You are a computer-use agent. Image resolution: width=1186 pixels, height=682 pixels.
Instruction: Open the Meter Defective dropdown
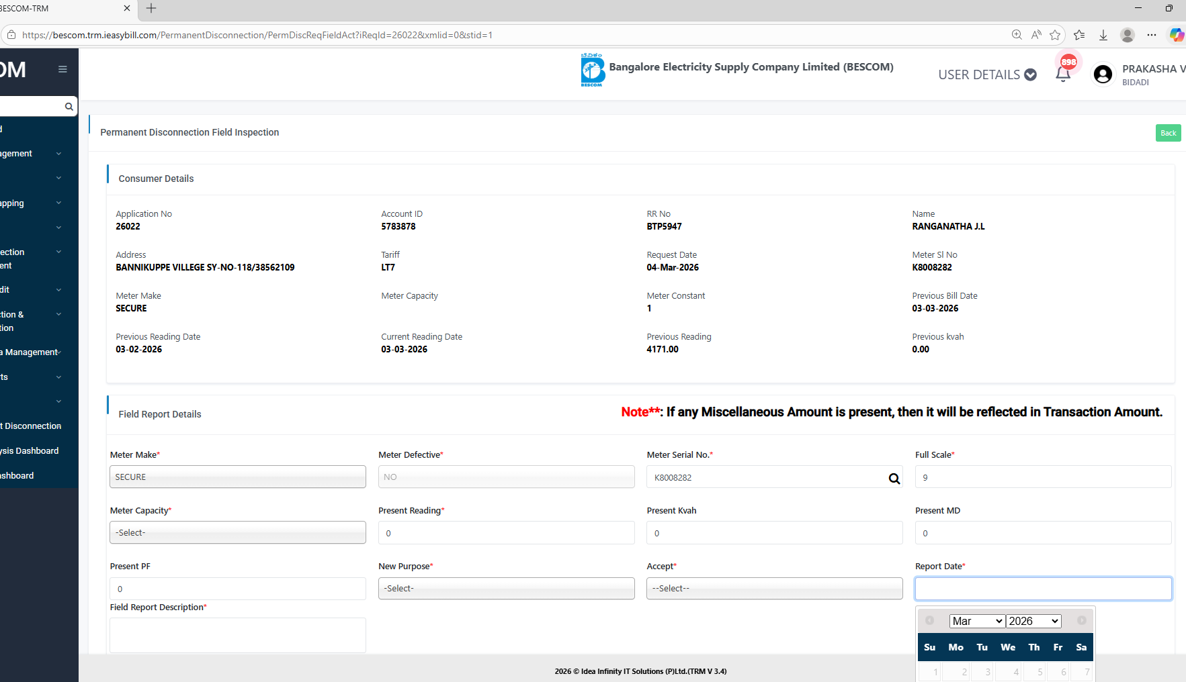[x=507, y=477]
